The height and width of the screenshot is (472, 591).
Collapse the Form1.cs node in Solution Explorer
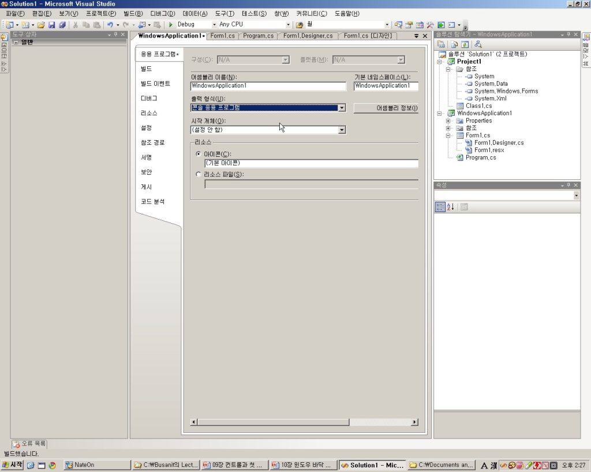(448, 135)
